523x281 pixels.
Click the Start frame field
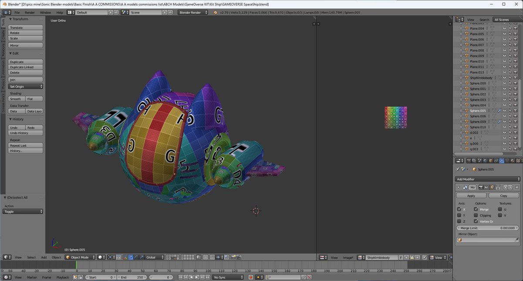coord(100,277)
